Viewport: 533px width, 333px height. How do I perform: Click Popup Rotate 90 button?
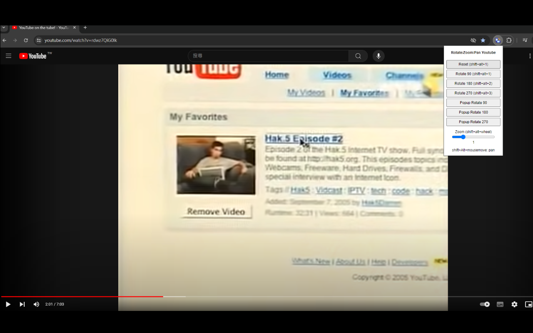click(x=473, y=103)
